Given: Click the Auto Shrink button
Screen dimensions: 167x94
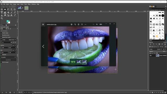Looking at the screenshot, I should [8, 60].
